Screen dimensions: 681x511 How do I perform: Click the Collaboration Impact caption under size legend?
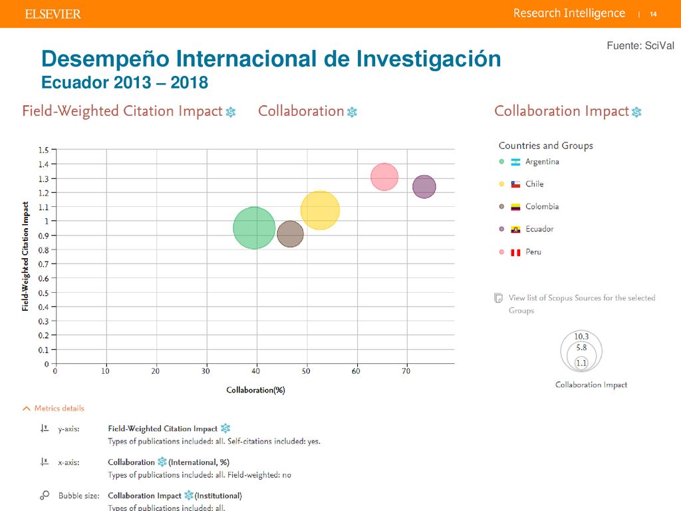tap(591, 385)
